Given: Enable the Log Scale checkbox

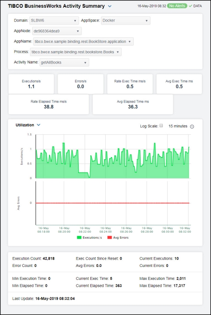Looking at the screenshot, I should click(161, 126).
